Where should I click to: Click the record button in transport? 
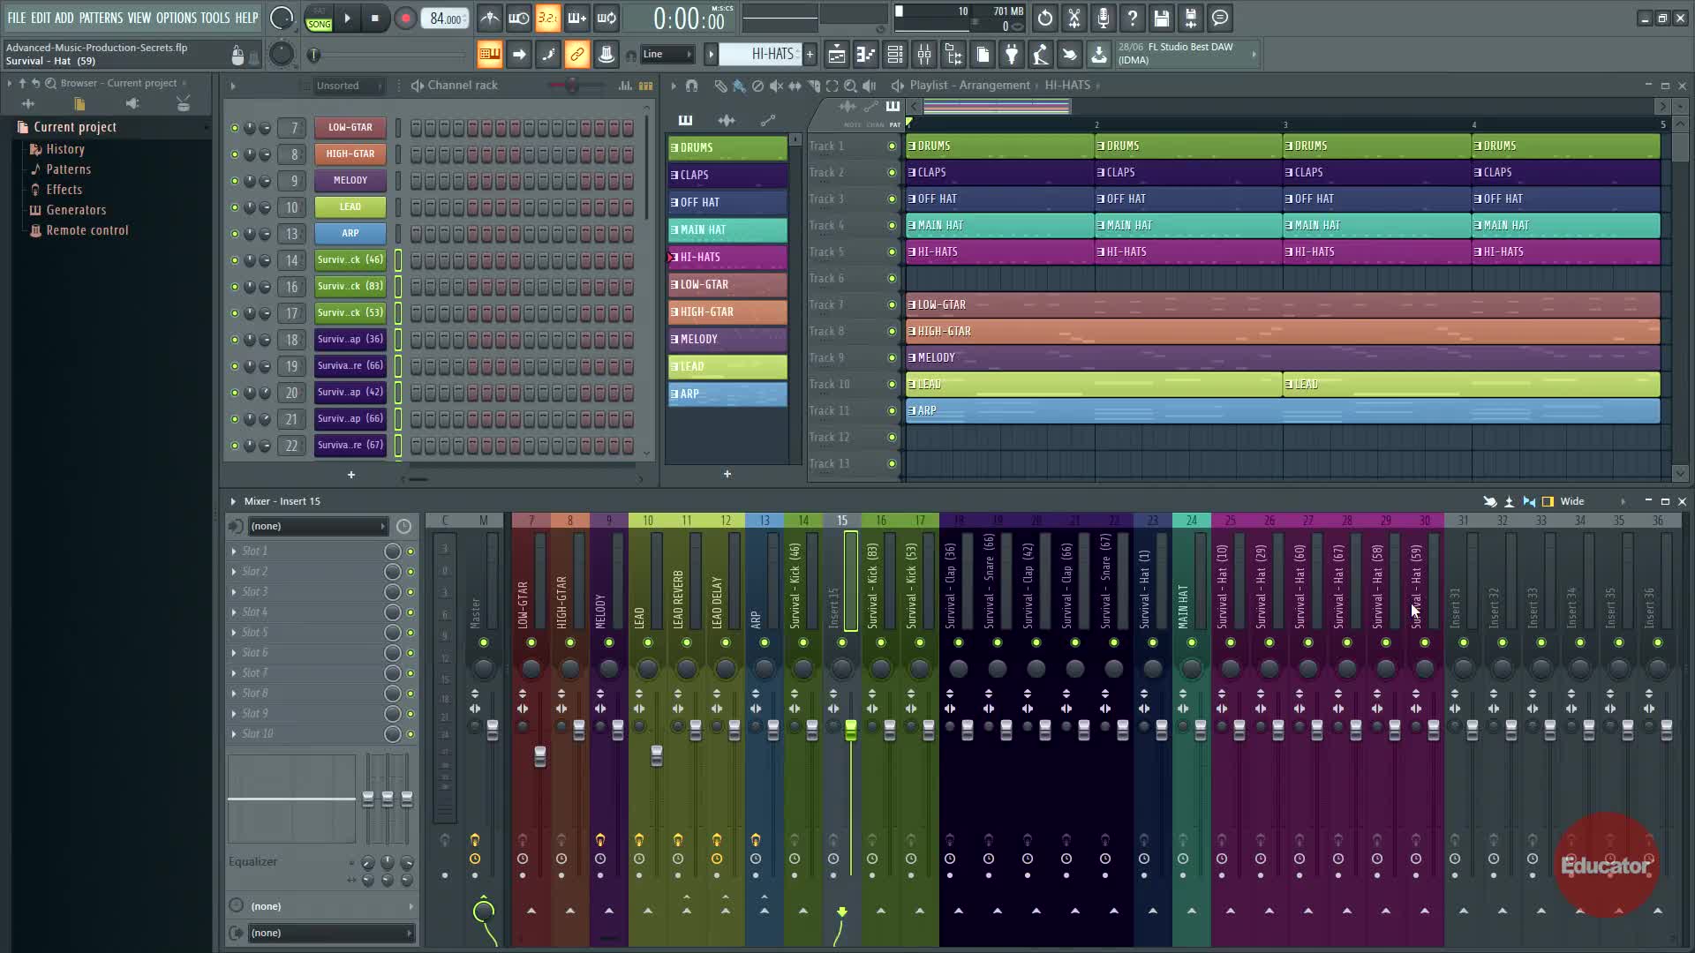tap(405, 19)
